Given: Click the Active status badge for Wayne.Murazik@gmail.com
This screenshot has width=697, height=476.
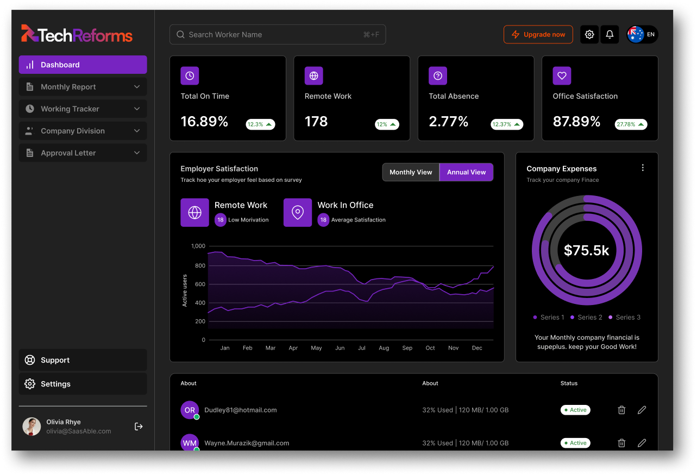Looking at the screenshot, I should (575, 443).
